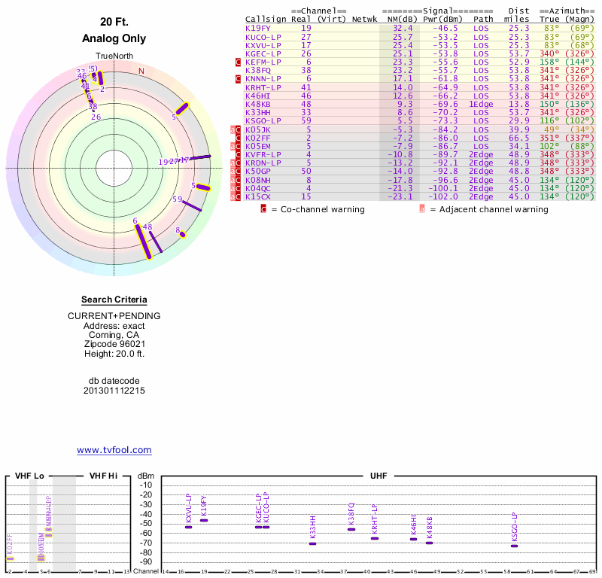Open the www.tvfool.com link
Screen dimensions: 602x578
click(114, 450)
